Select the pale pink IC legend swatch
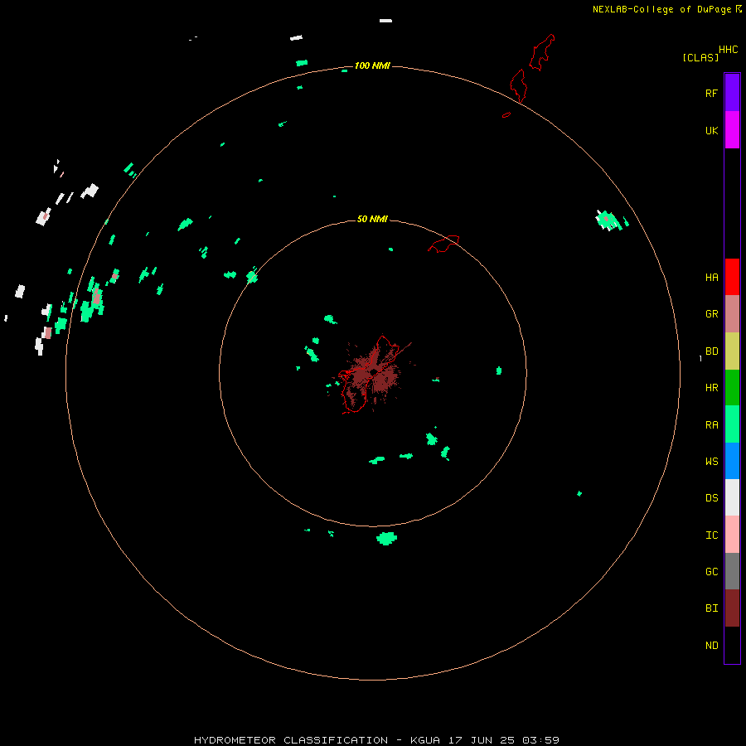 pos(732,535)
